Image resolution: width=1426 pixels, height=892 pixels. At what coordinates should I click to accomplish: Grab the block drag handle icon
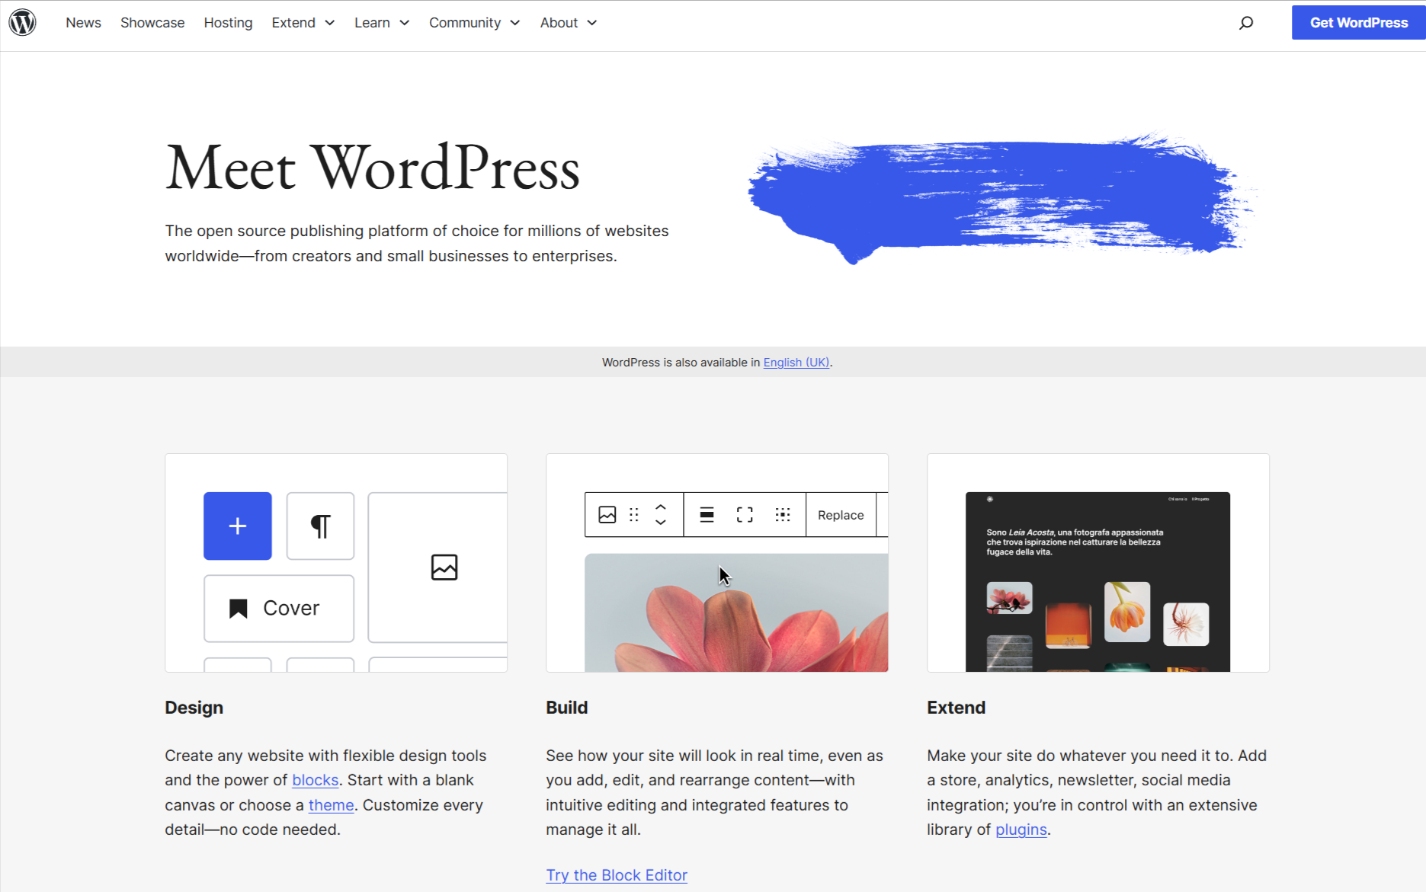pos(633,514)
